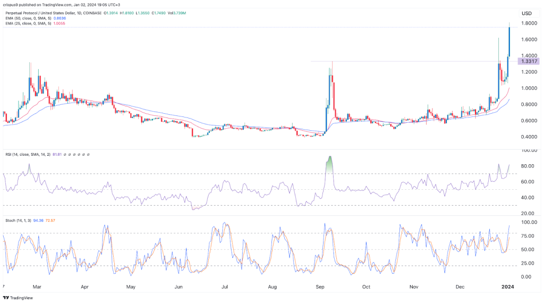This screenshot has height=303, width=544.
Task: Click the 0.8000 price axis label
Action: (x=529, y=105)
